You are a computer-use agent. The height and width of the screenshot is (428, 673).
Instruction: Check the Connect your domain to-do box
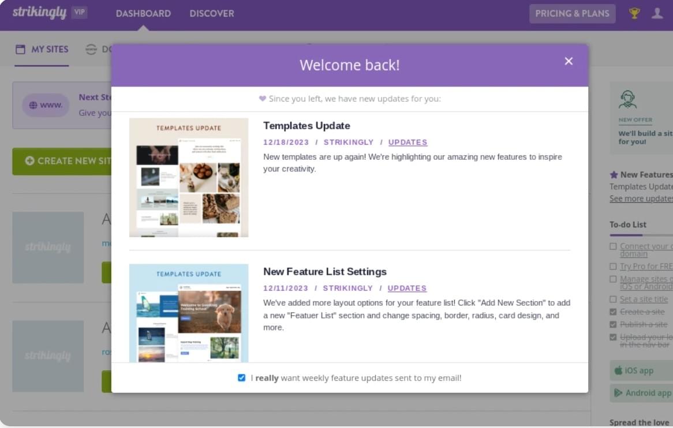[x=613, y=246]
